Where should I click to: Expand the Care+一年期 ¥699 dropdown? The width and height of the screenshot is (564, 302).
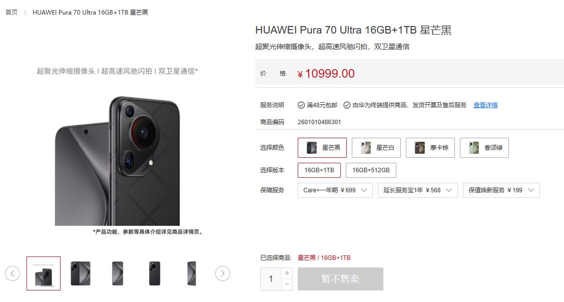[335, 190]
